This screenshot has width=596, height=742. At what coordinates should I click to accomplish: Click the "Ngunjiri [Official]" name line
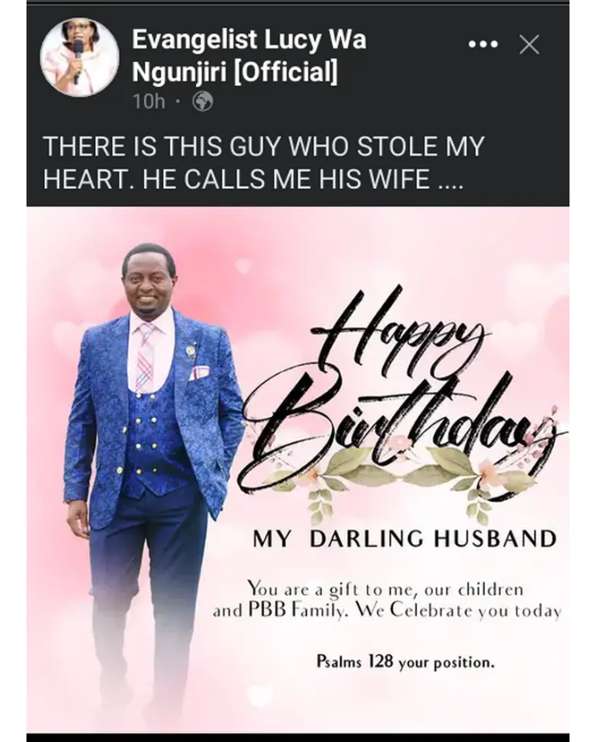[235, 72]
